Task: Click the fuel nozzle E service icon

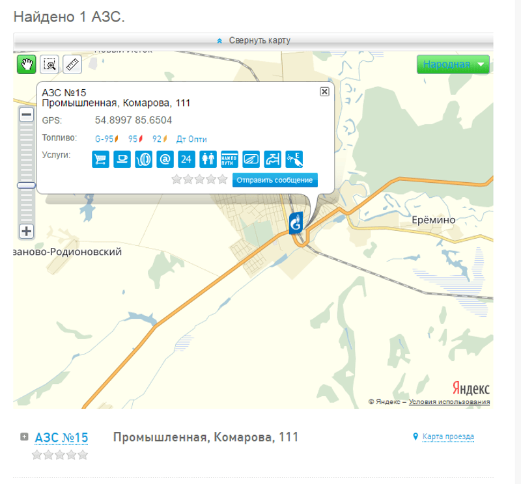Action: click(294, 159)
